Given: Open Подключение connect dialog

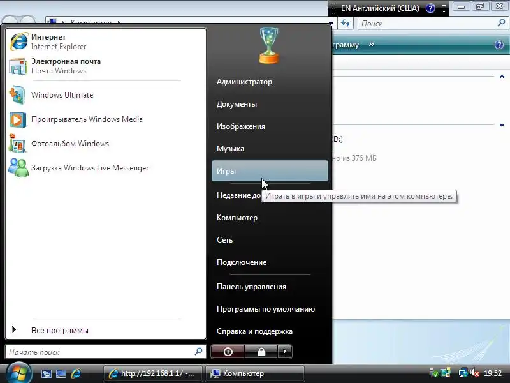Looking at the screenshot, I should point(270,262).
